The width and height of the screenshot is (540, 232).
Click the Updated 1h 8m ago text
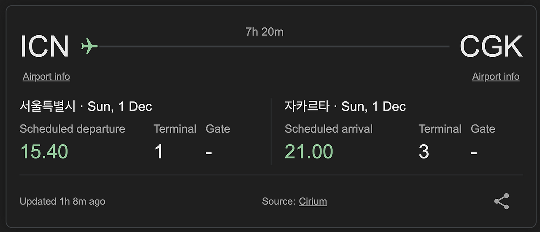click(62, 202)
